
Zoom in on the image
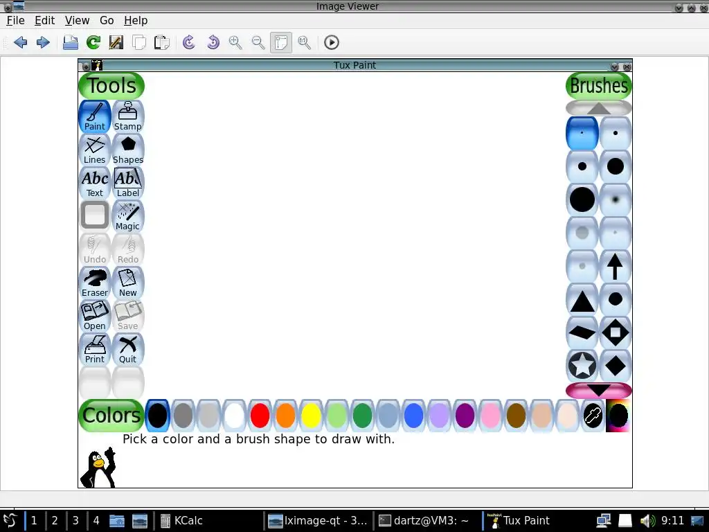click(x=235, y=42)
